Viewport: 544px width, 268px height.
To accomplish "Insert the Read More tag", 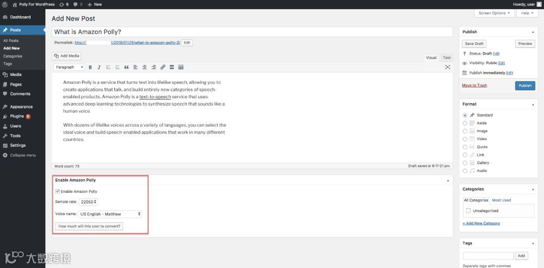I will click(x=172, y=67).
